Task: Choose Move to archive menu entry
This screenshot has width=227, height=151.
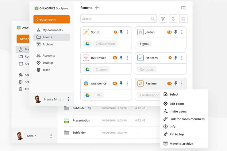Action: pyautogui.click(x=181, y=144)
